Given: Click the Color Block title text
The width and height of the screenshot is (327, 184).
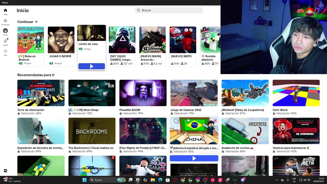Looking at the screenshot, I should pyautogui.click(x=280, y=110).
